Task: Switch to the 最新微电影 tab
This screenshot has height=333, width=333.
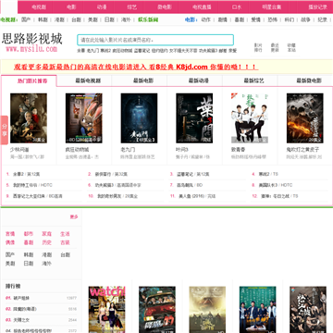Action: (x=309, y=80)
